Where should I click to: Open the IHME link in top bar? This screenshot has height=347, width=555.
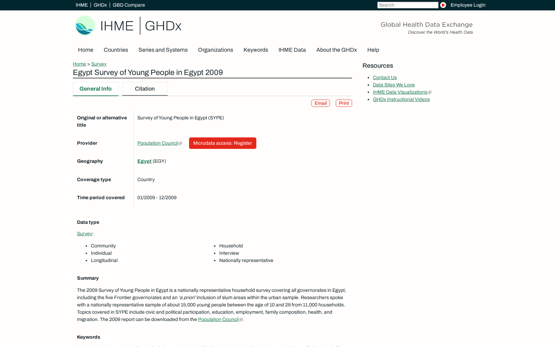coord(82,5)
